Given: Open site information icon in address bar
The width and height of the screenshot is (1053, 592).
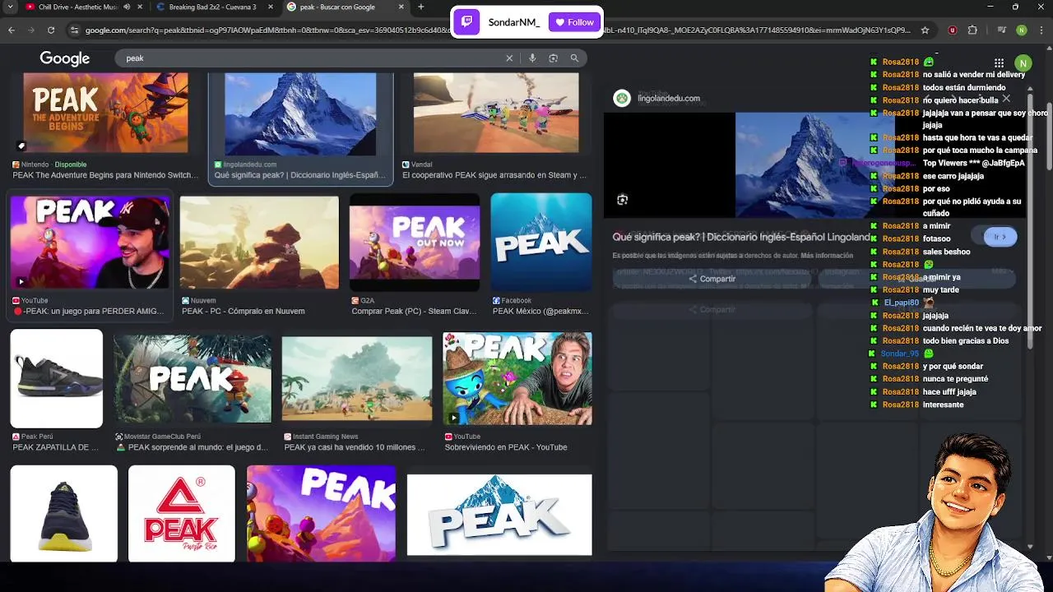Looking at the screenshot, I should (x=75, y=30).
